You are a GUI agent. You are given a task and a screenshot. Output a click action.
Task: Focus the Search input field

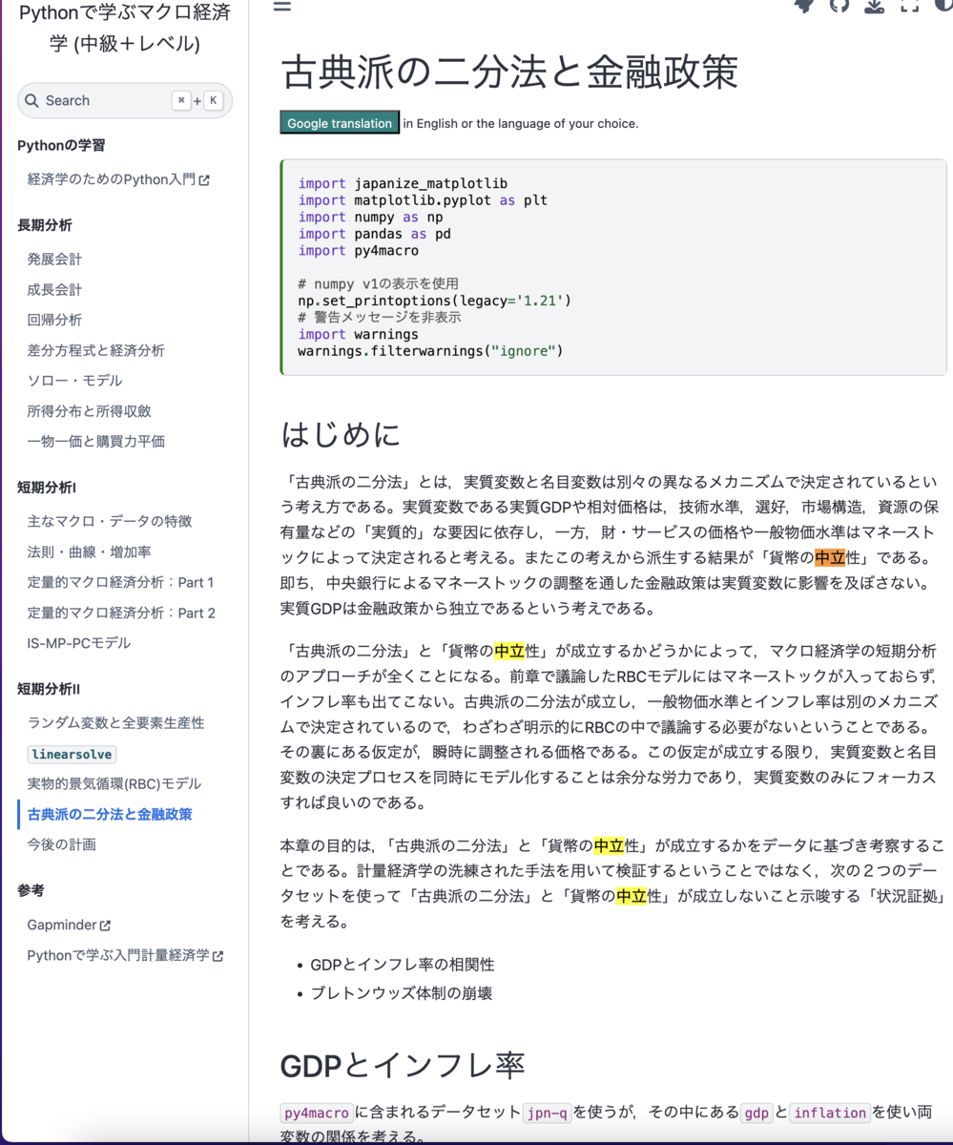tap(125, 100)
